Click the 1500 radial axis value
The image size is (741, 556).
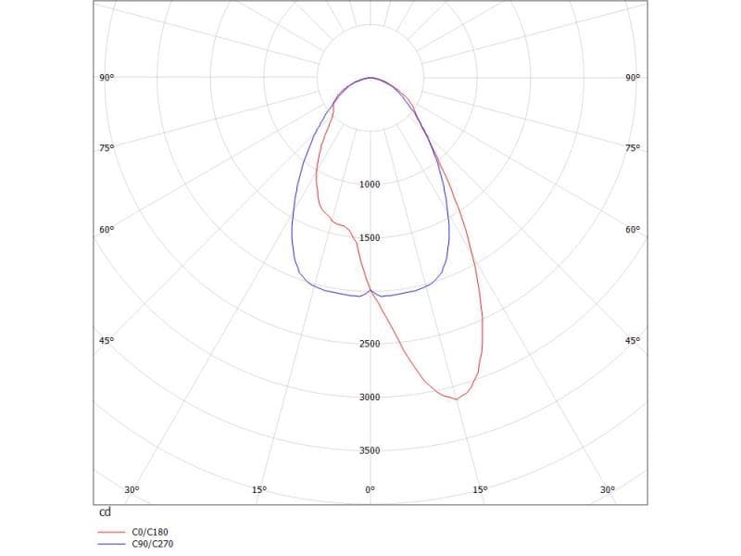click(x=370, y=238)
